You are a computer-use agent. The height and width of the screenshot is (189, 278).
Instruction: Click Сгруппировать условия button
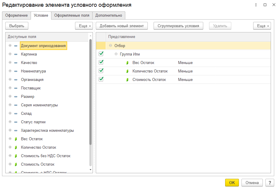[178, 26]
